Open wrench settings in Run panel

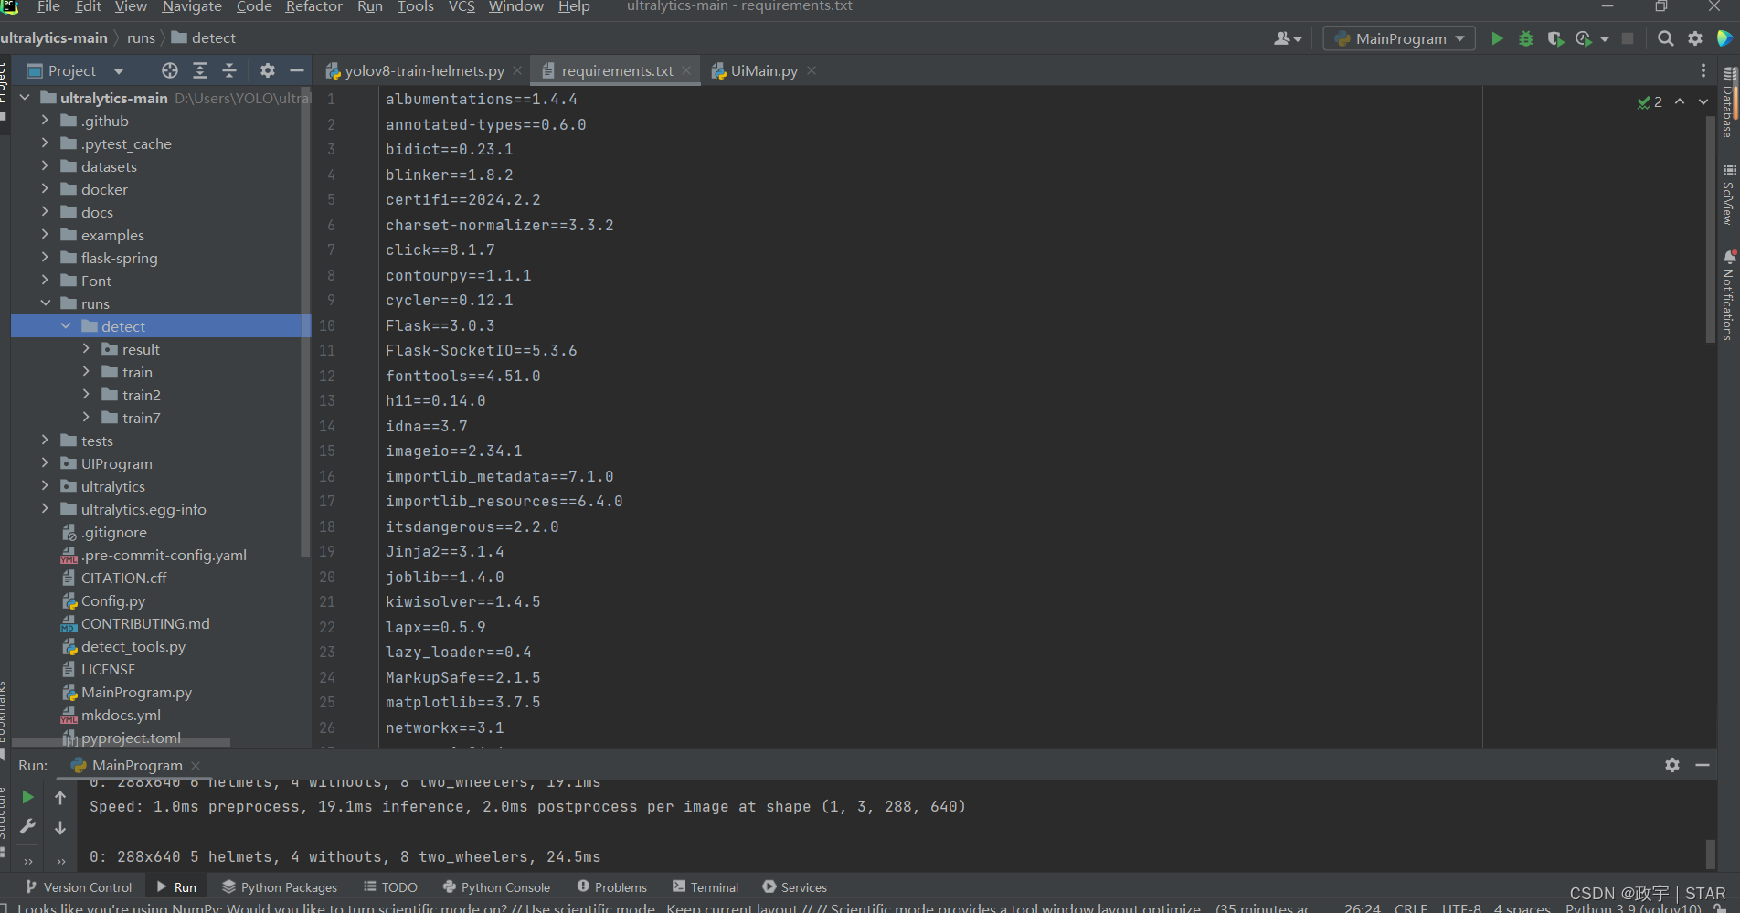point(28,826)
